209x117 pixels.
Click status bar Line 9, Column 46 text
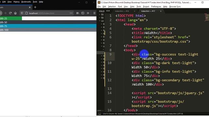pos(110,114)
